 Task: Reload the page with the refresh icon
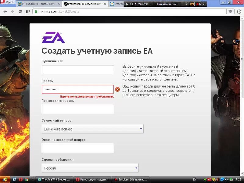20,12
